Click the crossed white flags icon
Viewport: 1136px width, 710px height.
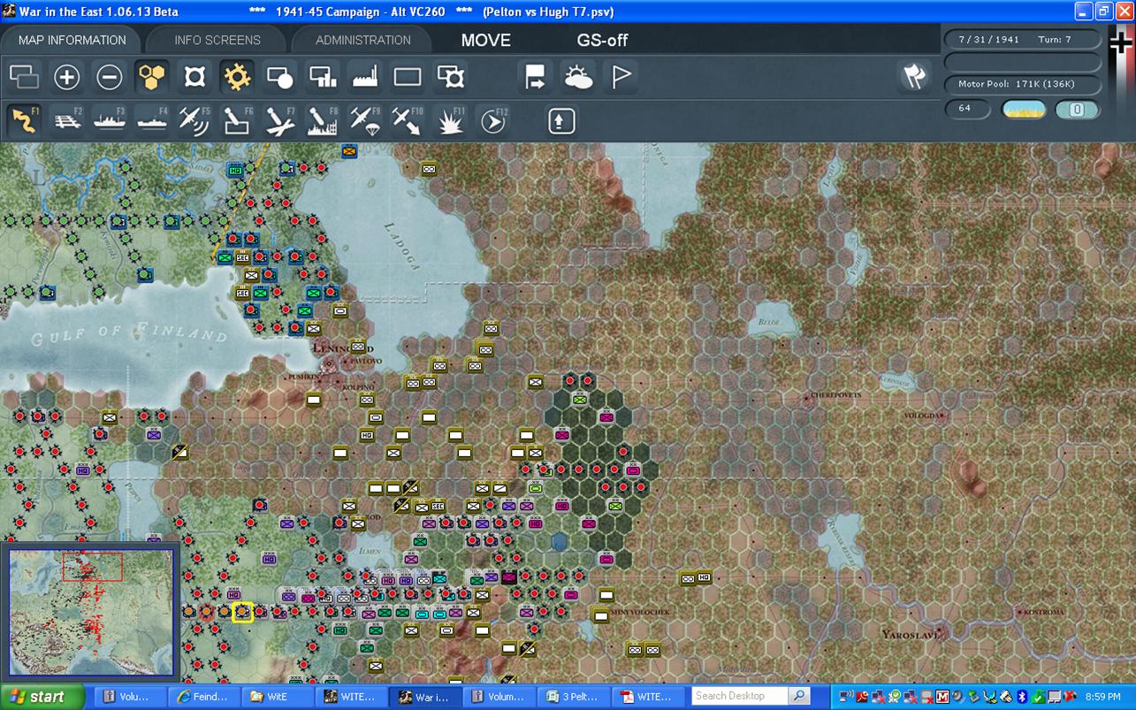[x=915, y=77]
